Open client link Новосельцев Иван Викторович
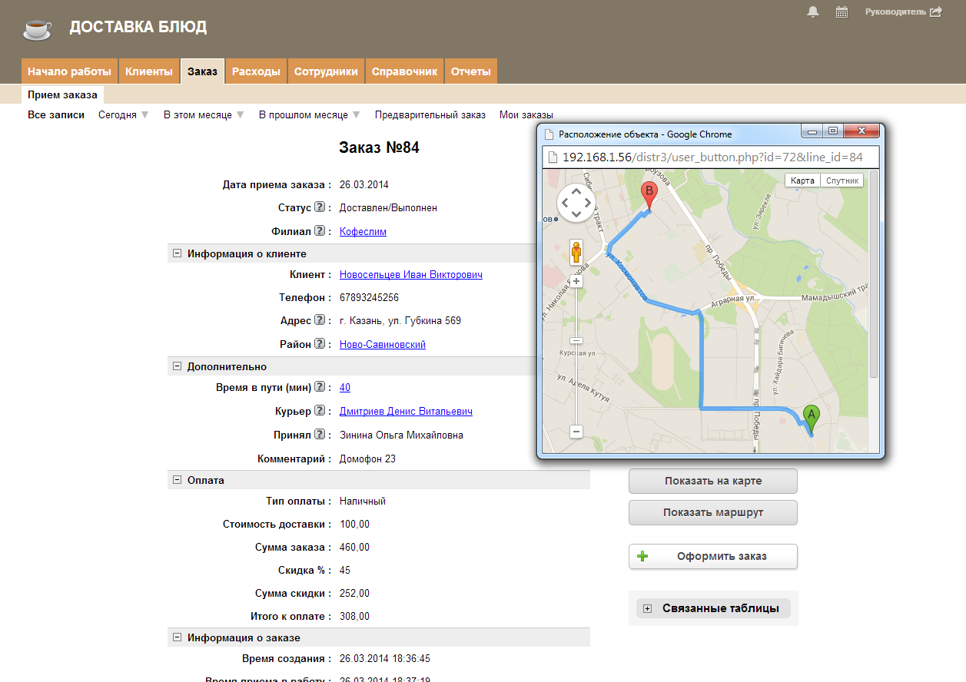This screenshot has width=966, height=682. [410, 275]
